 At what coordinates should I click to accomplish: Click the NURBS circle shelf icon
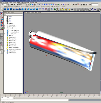[x=40, y=9]
